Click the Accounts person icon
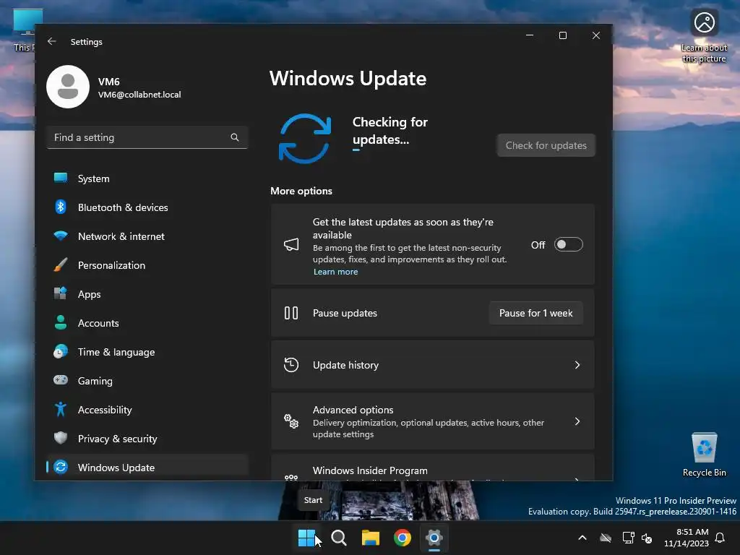Viewport: 740px width, 555px height. [x=61, y=322]
